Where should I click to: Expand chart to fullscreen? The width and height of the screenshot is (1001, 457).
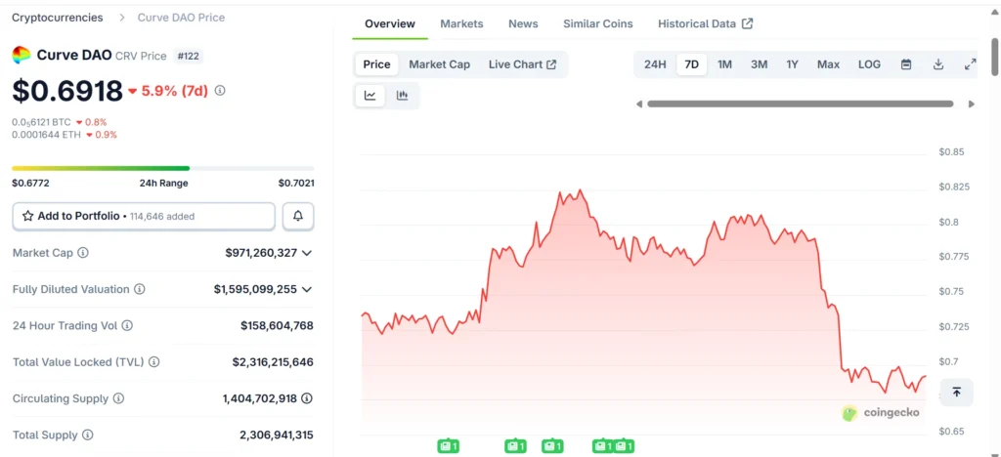(970, 64)
